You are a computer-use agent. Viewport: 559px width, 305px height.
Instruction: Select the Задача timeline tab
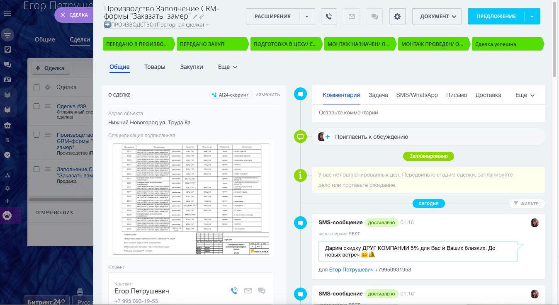378,95
